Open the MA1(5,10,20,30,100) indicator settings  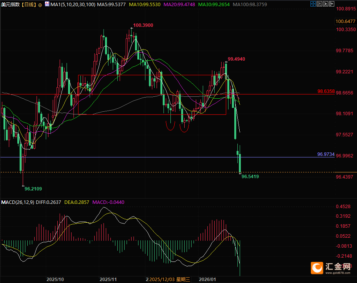tap(72, 4)
